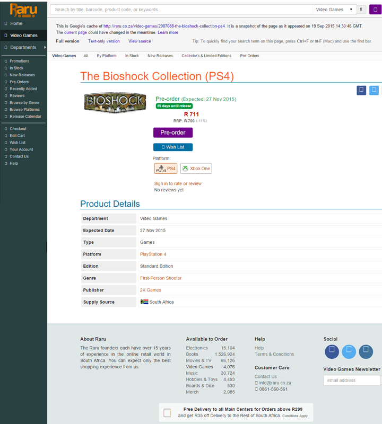Open Electronics in Available to Order
382x424 pixels.
coord(197,348)
